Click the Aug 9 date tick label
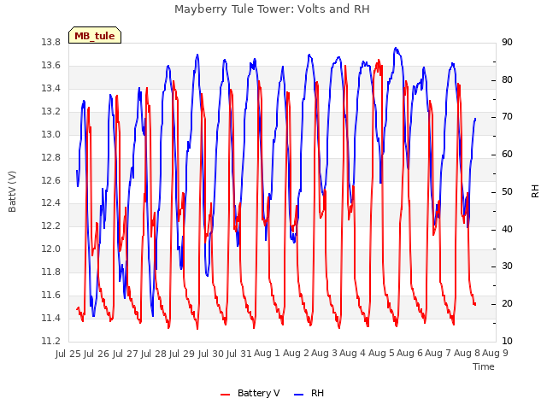The image size is (547, 410). 496,353
